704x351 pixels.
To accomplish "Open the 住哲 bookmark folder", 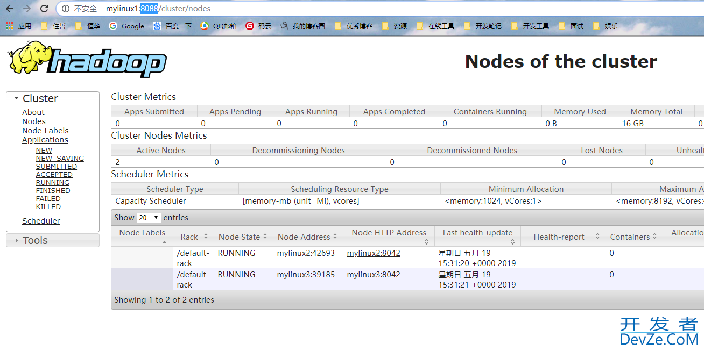I will [x=53, y=26].
